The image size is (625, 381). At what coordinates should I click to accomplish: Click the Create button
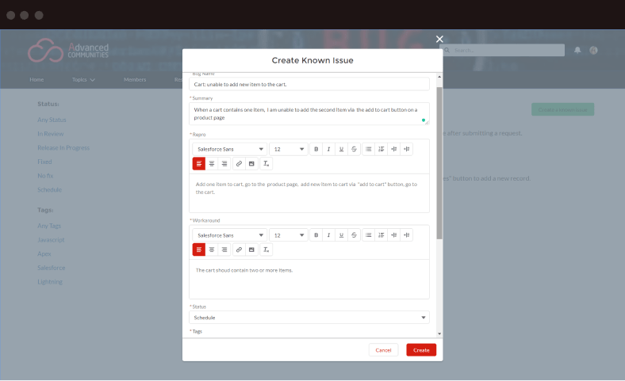421,350
